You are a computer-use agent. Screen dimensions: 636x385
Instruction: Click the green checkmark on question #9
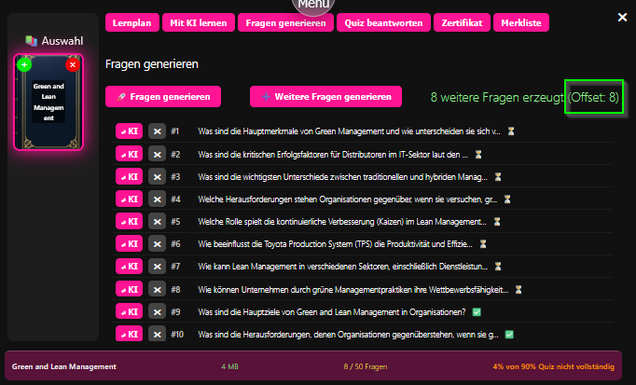pos(477,311)
